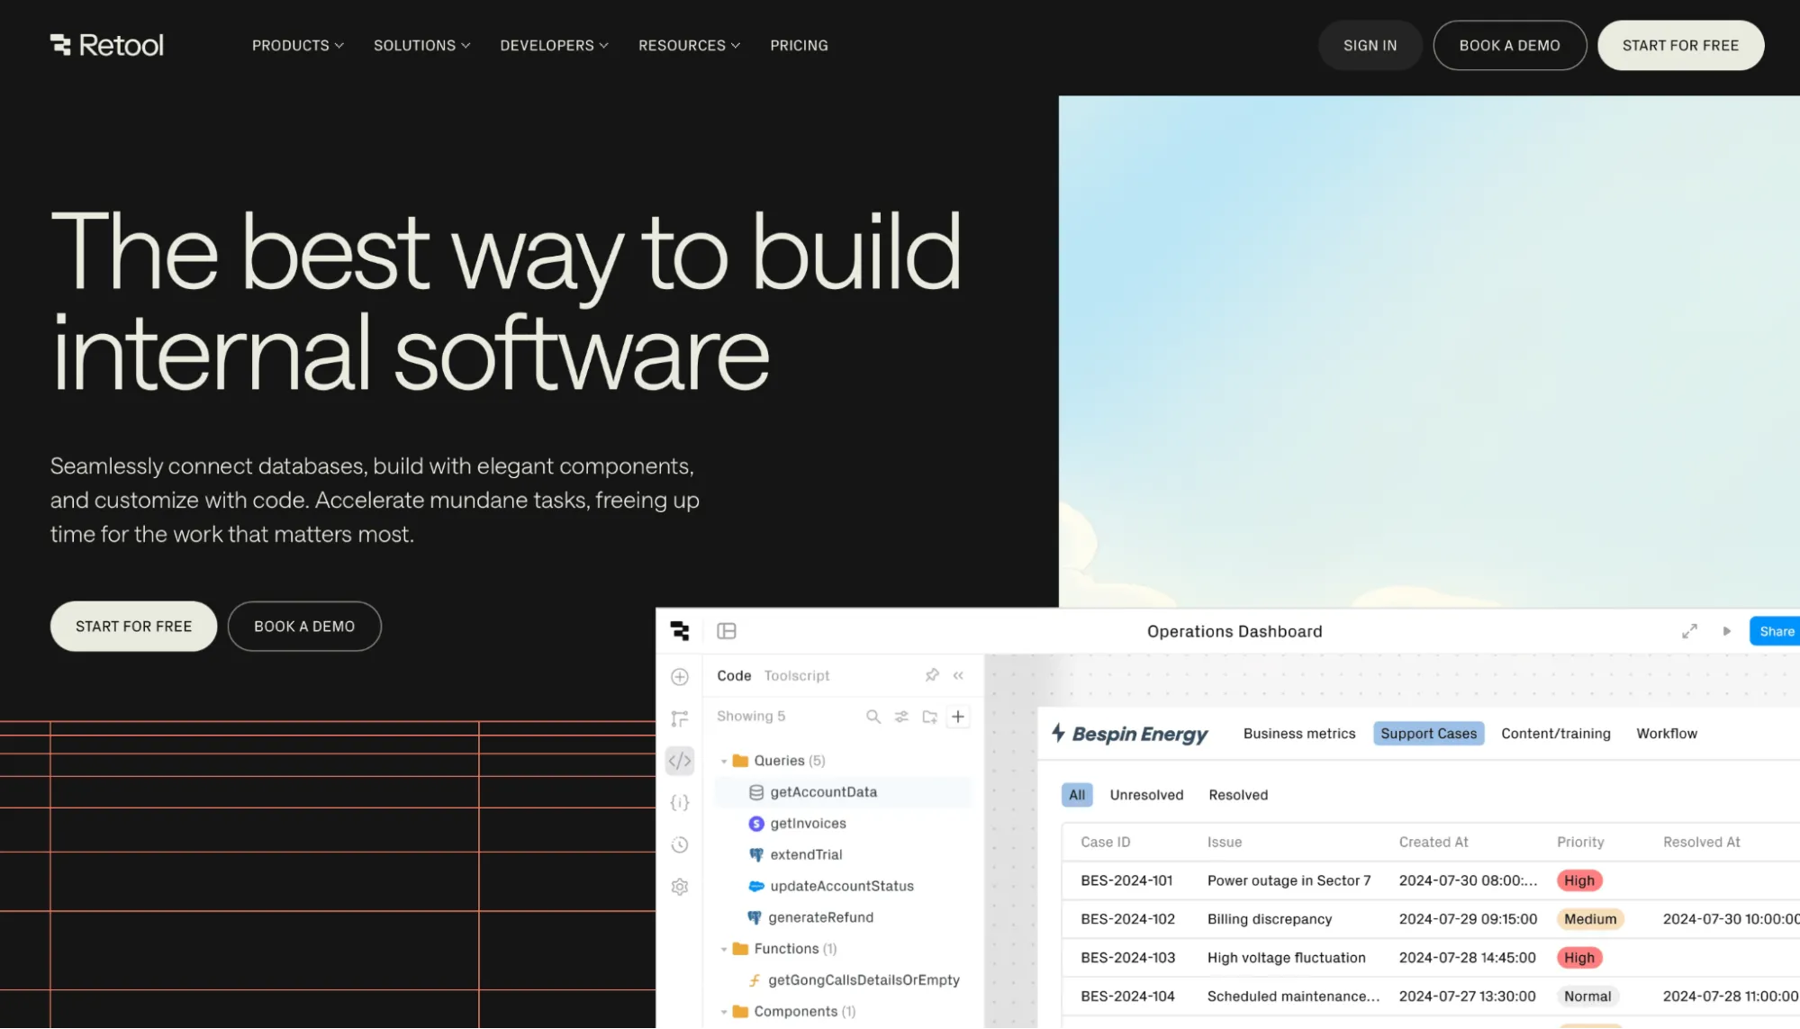Click the Created At column header
This screenshot has height=1029, width=1800.
click(x=1433, y=843)
